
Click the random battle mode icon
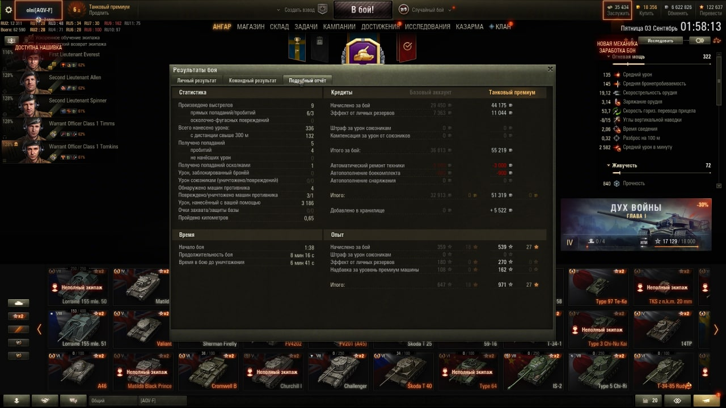tap(404, 10)
